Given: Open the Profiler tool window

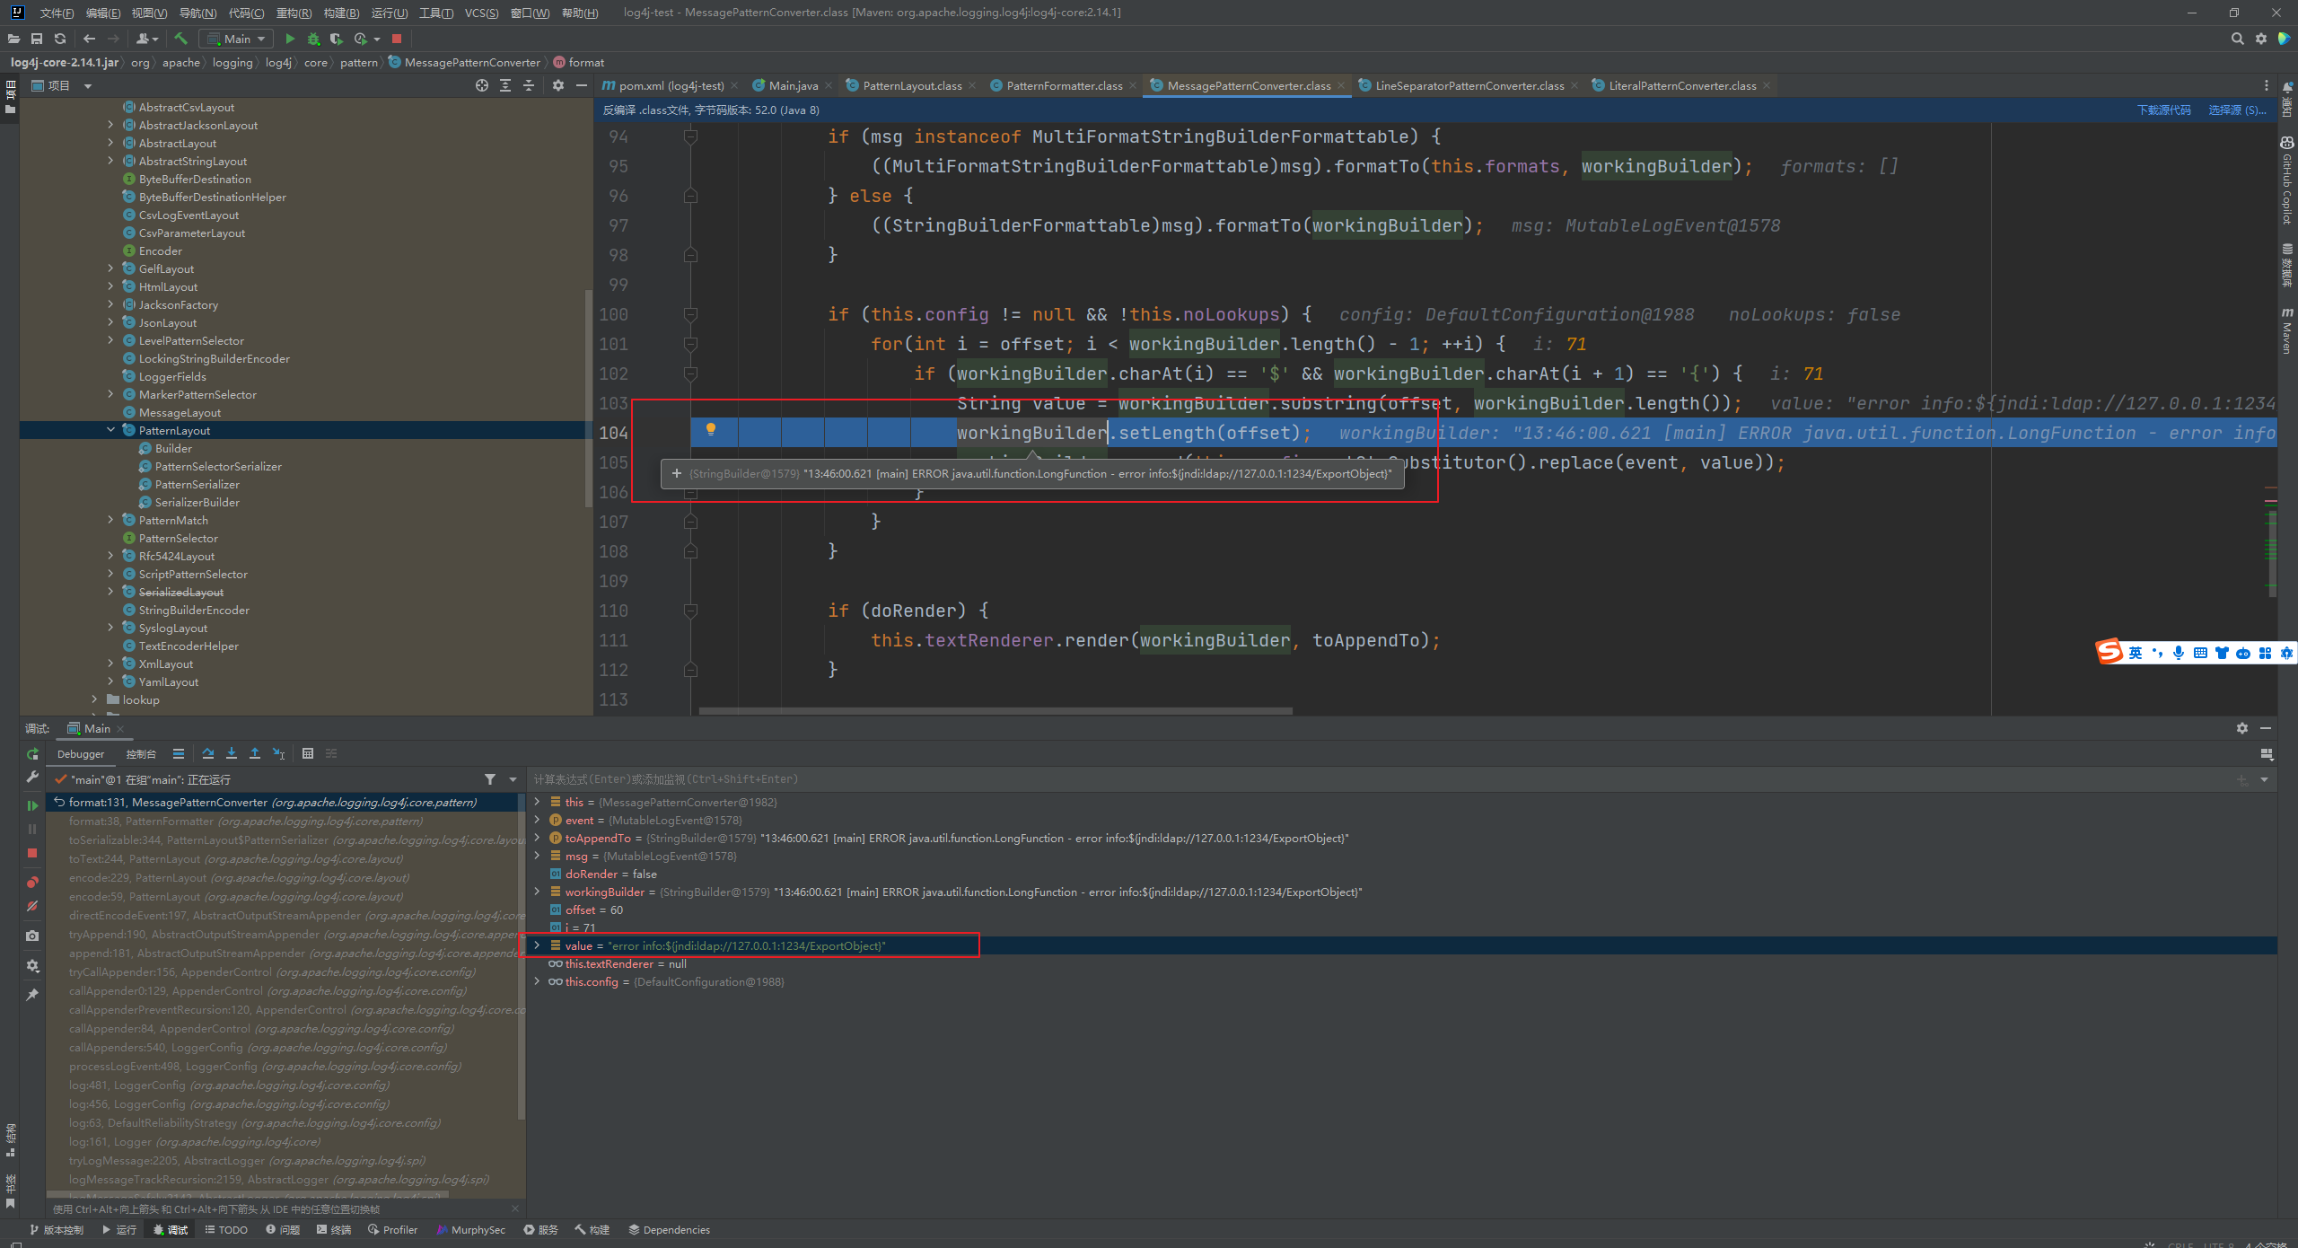Looking at the screenshot, I should click(392, 1230).
